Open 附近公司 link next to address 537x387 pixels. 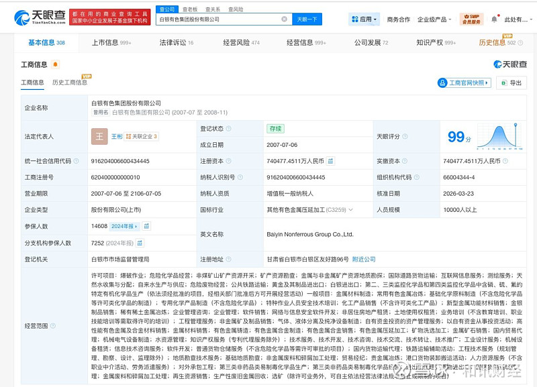coord(364,259)
